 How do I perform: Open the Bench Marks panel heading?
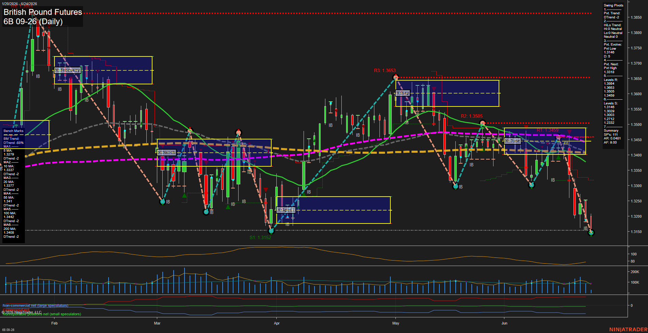pos(14,131)
